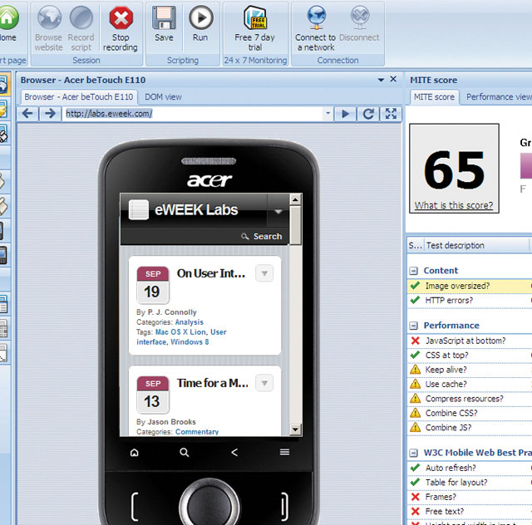Click the warning icon beside Keep alive?

(415, 370)
